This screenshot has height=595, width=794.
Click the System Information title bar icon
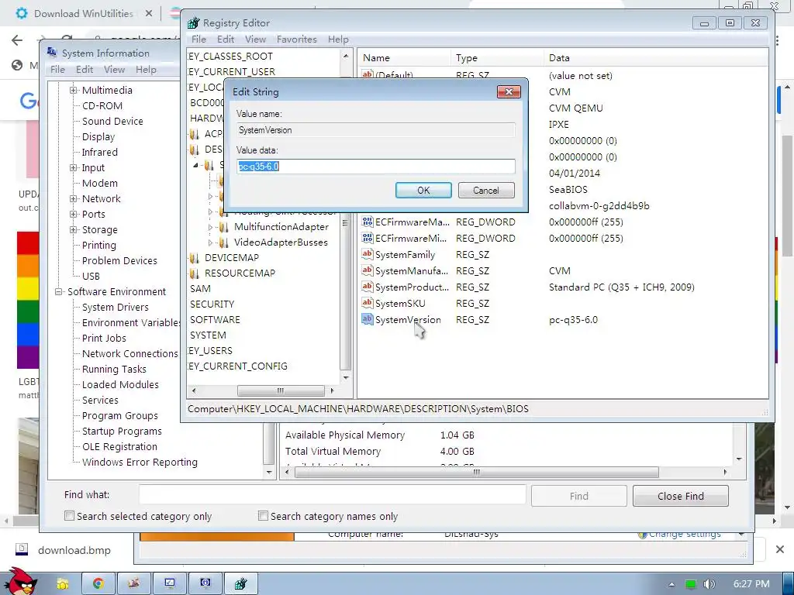(x=52, y=53)
